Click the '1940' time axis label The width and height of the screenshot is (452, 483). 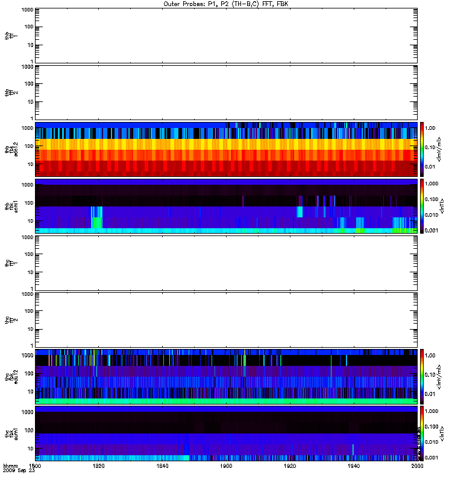(354, 466)
